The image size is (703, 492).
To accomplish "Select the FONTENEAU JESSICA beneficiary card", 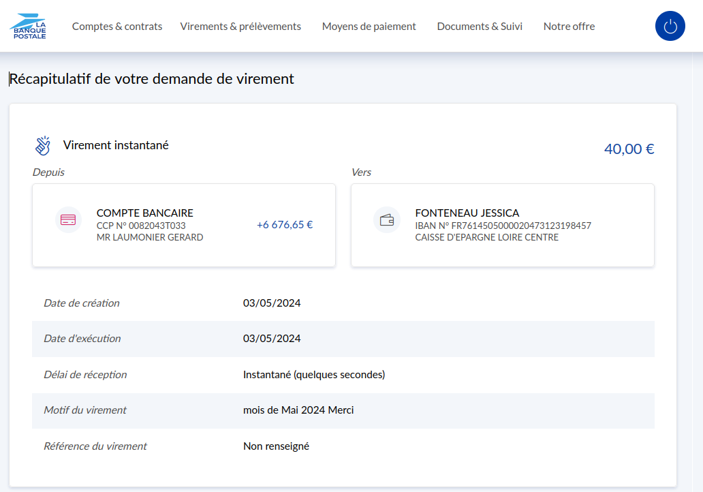I will click(502, 225).
